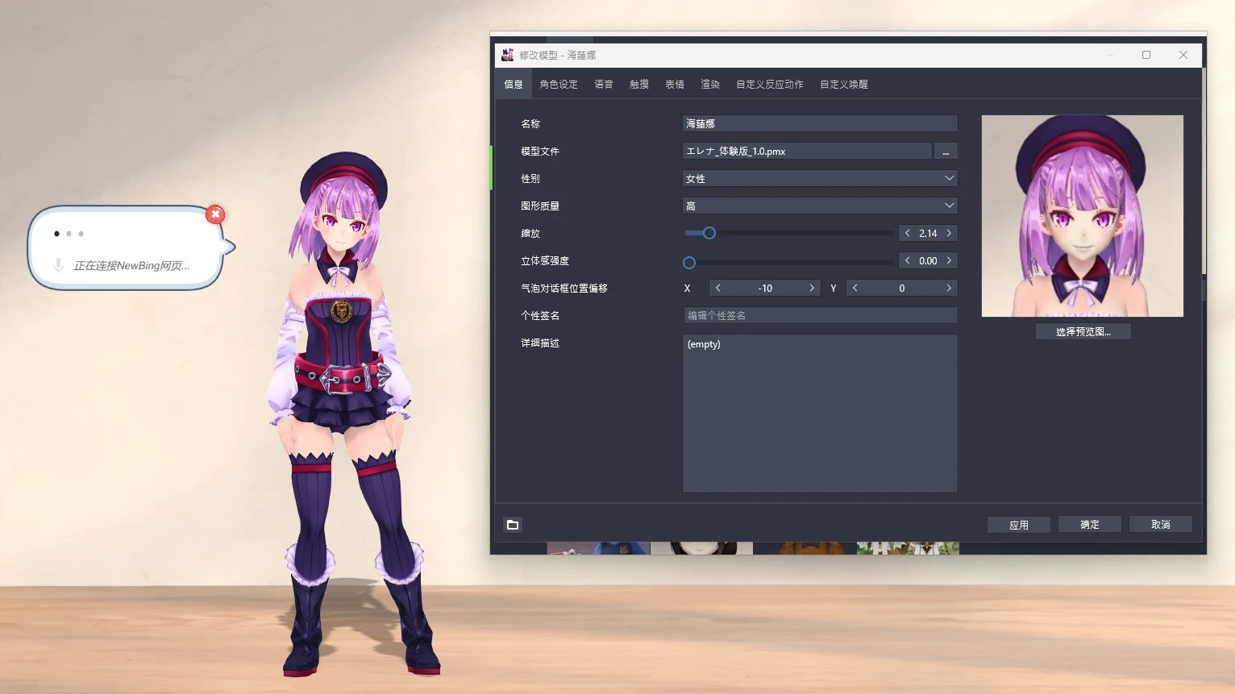This screenshot has height=694, width=1235.
Task: Click the microphone icon in speech bubble
Action: tap(58, 265)
